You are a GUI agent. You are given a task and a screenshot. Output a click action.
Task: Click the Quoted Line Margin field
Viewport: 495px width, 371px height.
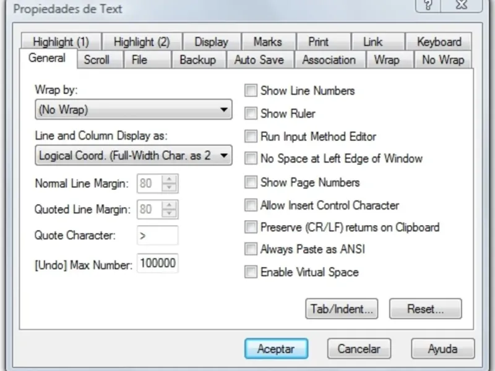tap(150, 209)
